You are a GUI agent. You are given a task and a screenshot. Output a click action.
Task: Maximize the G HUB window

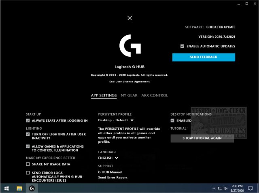click(247, 4)
